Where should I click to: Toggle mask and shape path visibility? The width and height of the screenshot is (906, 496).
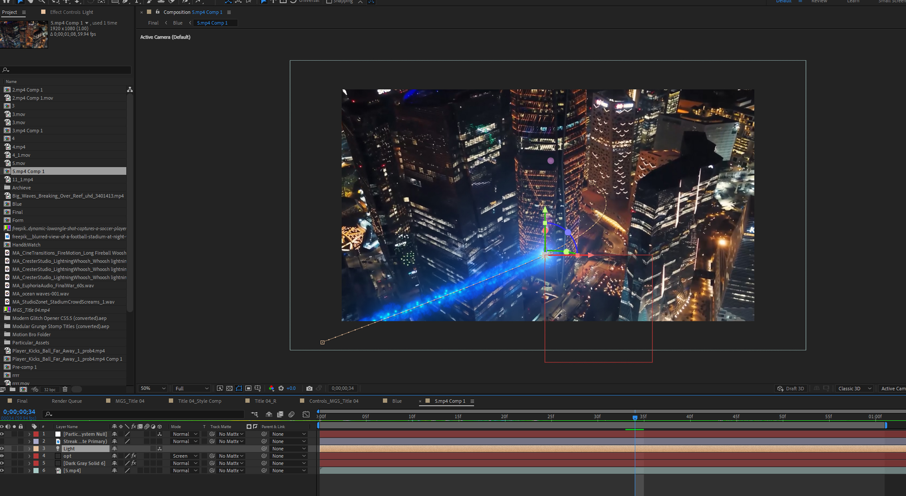click(239, 388)
